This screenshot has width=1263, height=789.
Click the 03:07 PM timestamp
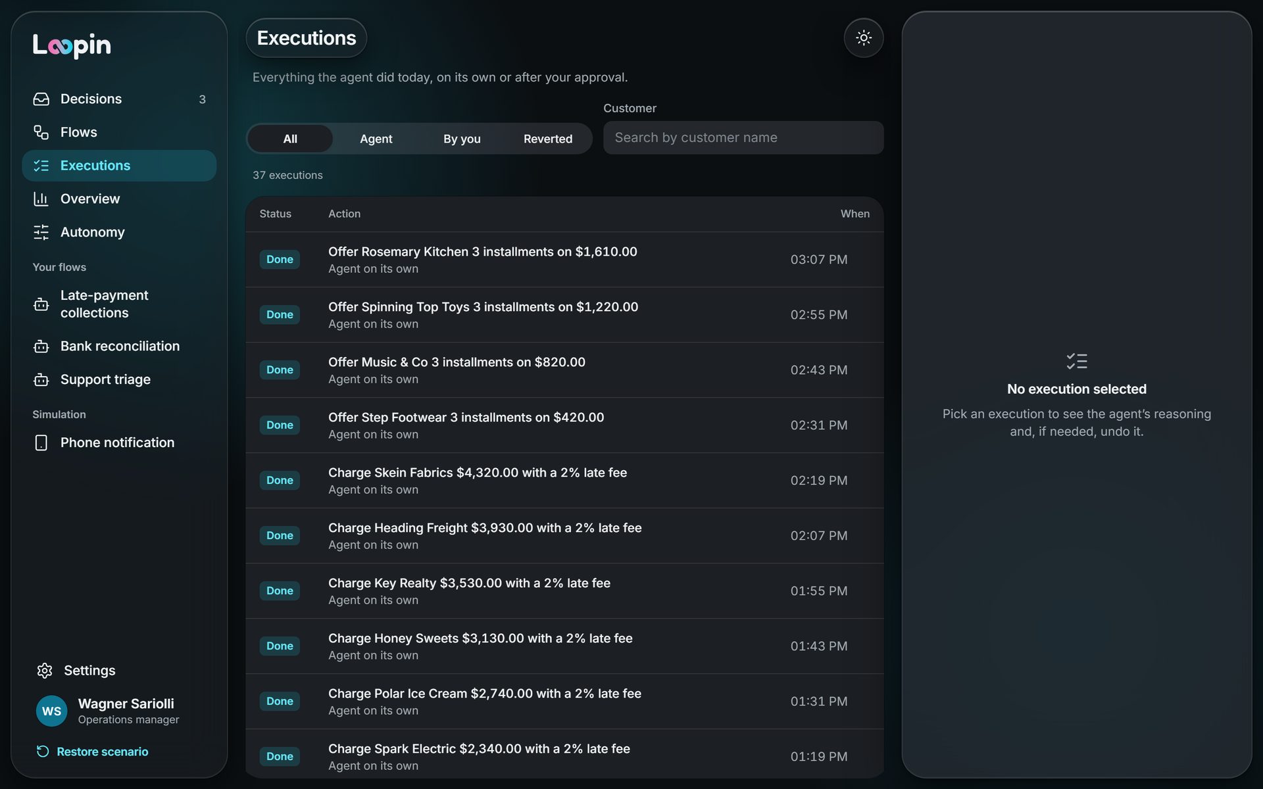point(818,260)
